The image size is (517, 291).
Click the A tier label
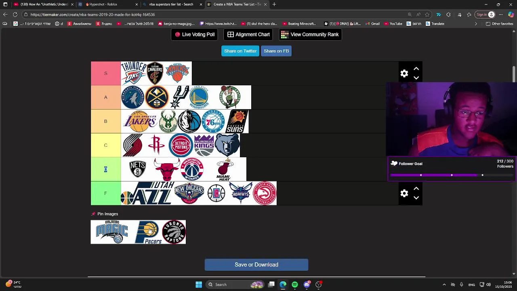[106, 97]
